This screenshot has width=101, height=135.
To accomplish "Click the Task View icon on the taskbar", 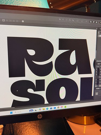I will [x=36, y=110].
